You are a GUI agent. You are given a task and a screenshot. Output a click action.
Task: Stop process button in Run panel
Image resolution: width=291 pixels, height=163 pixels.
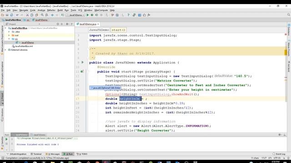pos(6,144)
